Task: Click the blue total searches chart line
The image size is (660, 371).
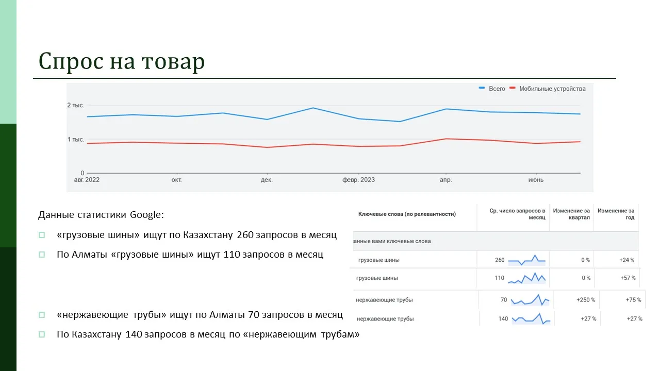Action: pos(333,114)
